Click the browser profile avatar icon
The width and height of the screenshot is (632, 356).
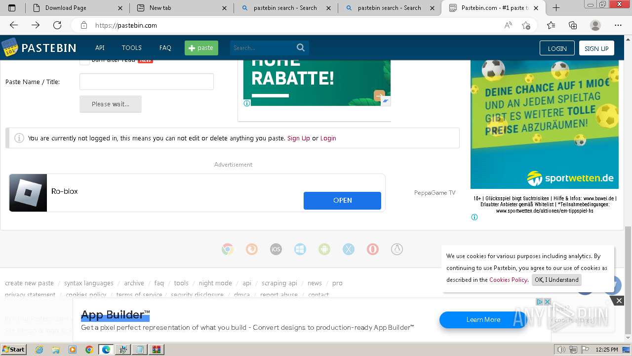pyautogui.click(x=595, y=25)
